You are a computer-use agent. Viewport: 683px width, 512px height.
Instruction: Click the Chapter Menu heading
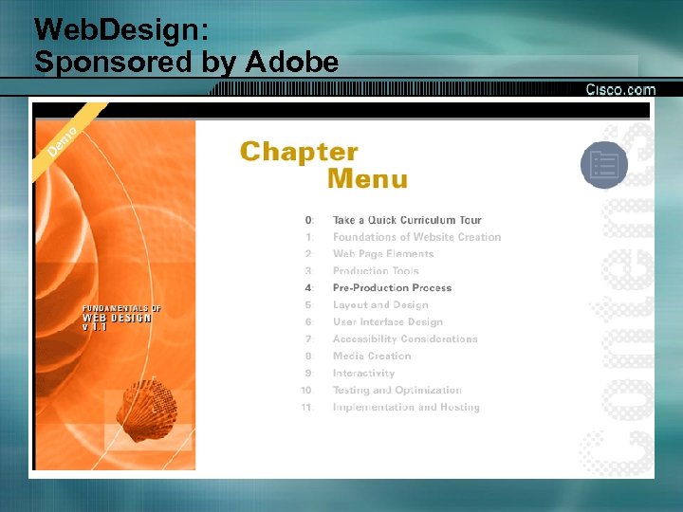[x=324, y=165]
